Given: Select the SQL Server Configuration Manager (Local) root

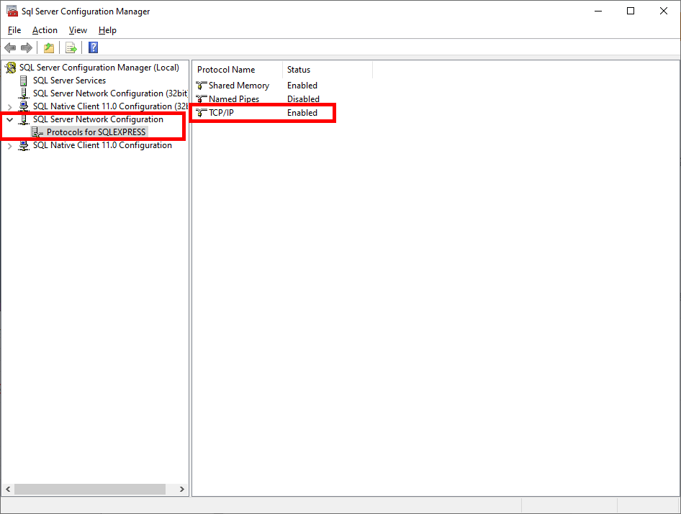Looking at the screenshot, I should [99, 68].
